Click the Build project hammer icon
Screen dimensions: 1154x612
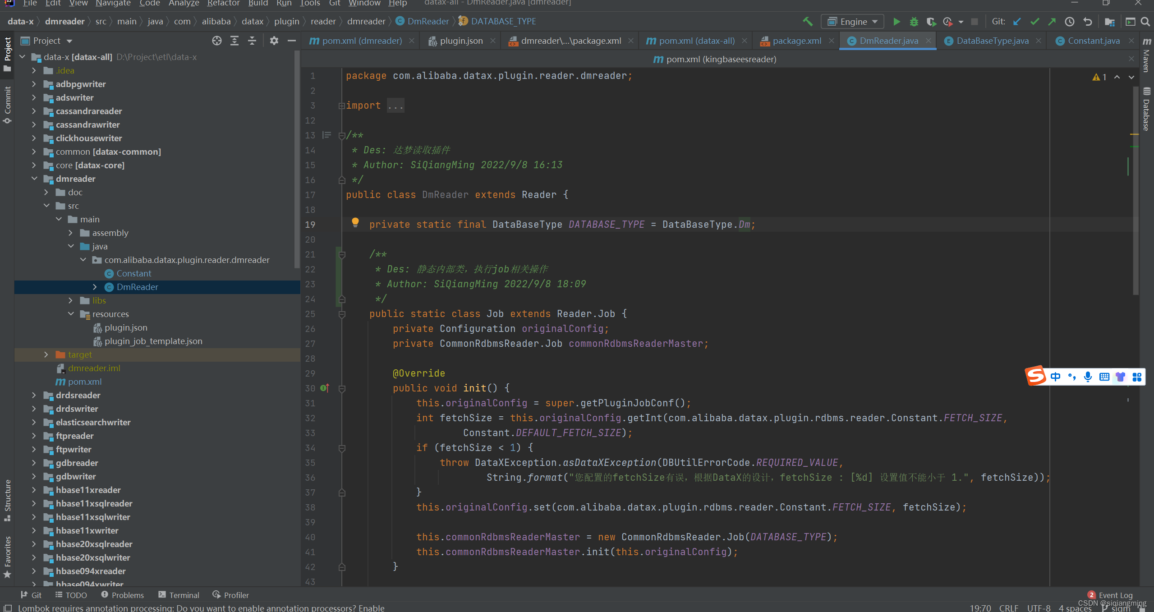click(x=808, y=21)
